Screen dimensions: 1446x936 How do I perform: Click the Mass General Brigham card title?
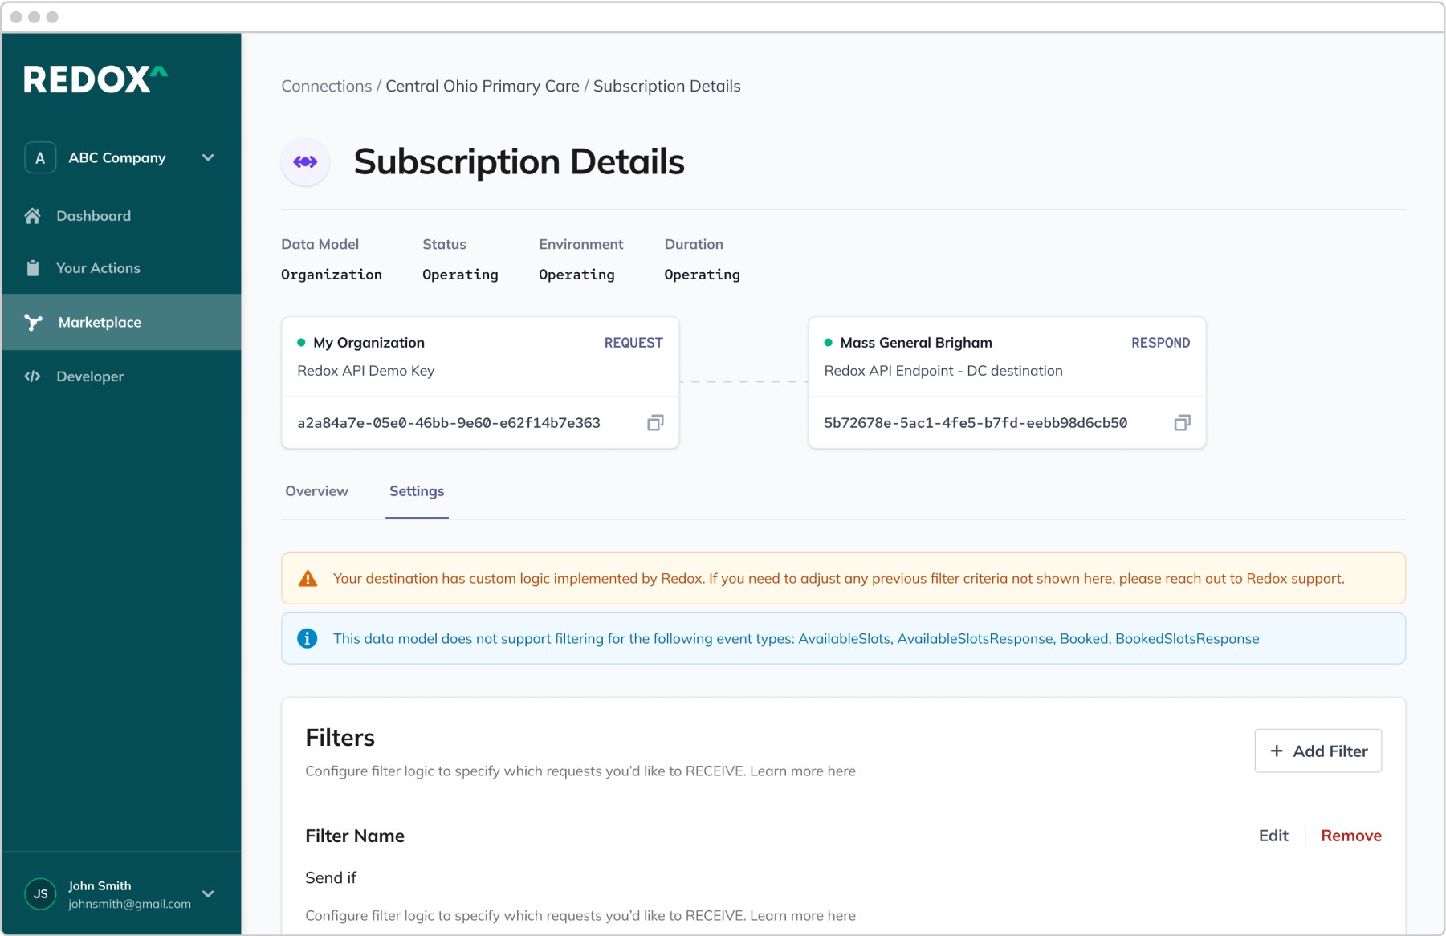coord(916,343)
